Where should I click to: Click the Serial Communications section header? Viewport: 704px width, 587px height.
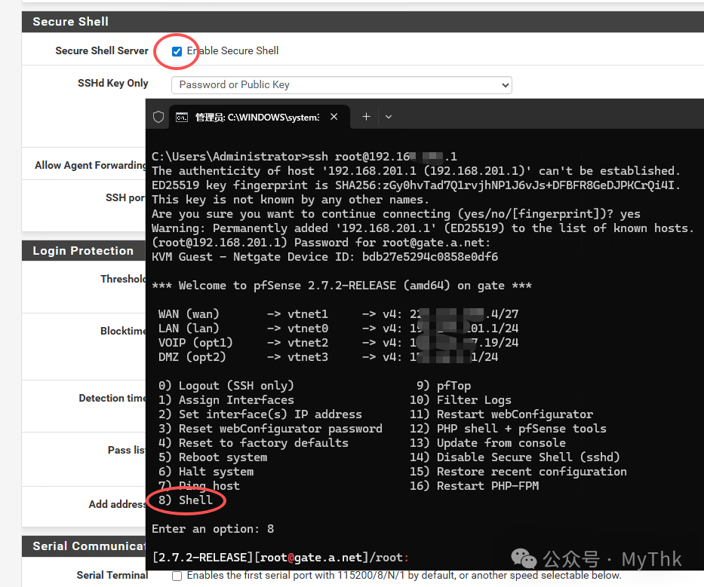(x=84, y=546)
